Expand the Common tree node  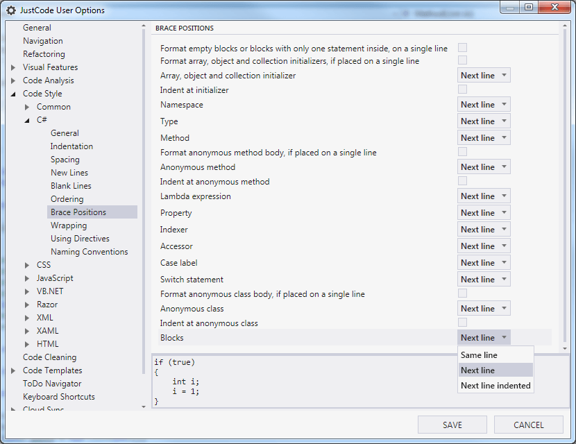pyautogui.click(x=27, y=108)
